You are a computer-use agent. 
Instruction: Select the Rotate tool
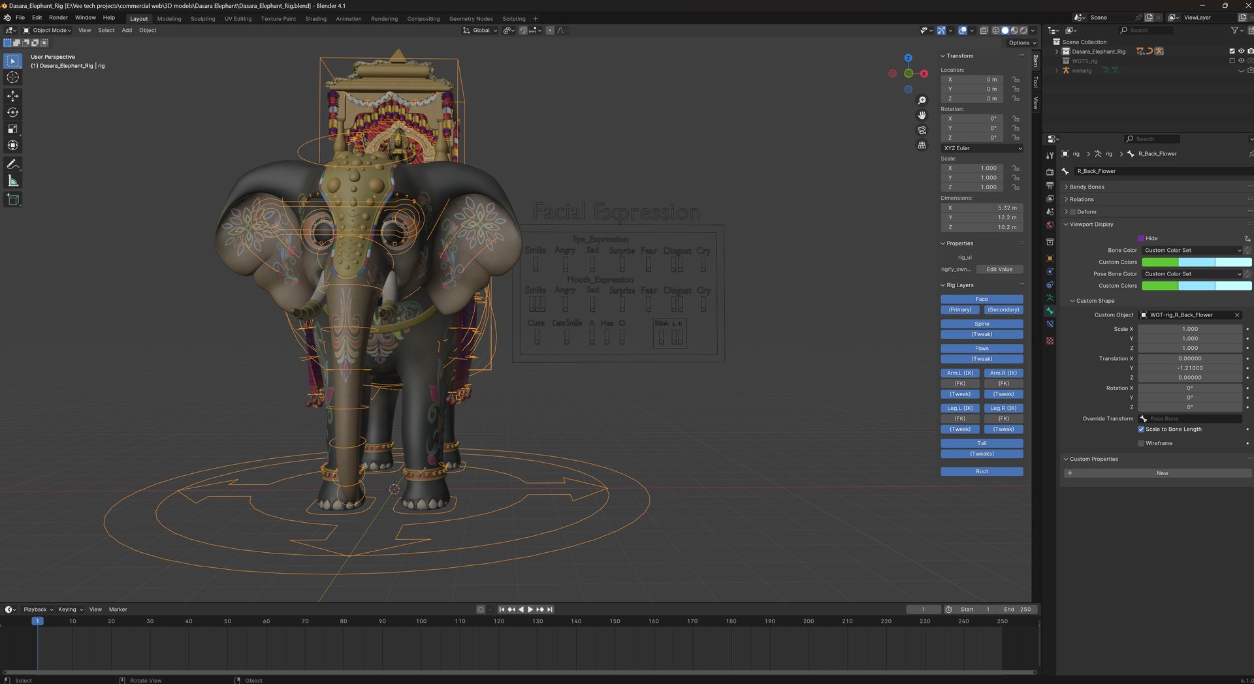12,112
